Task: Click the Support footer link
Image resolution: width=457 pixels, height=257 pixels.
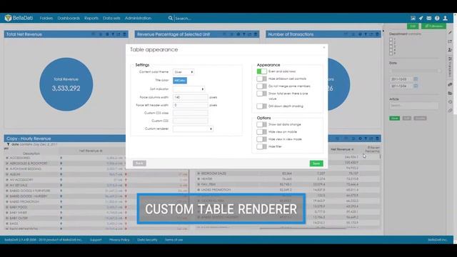Action: pyautogui.click(x=96, y=240)
